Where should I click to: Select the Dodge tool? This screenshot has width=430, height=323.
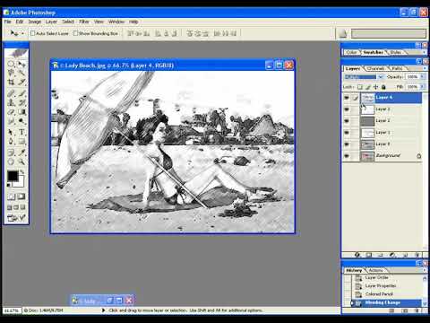[21, 121]
